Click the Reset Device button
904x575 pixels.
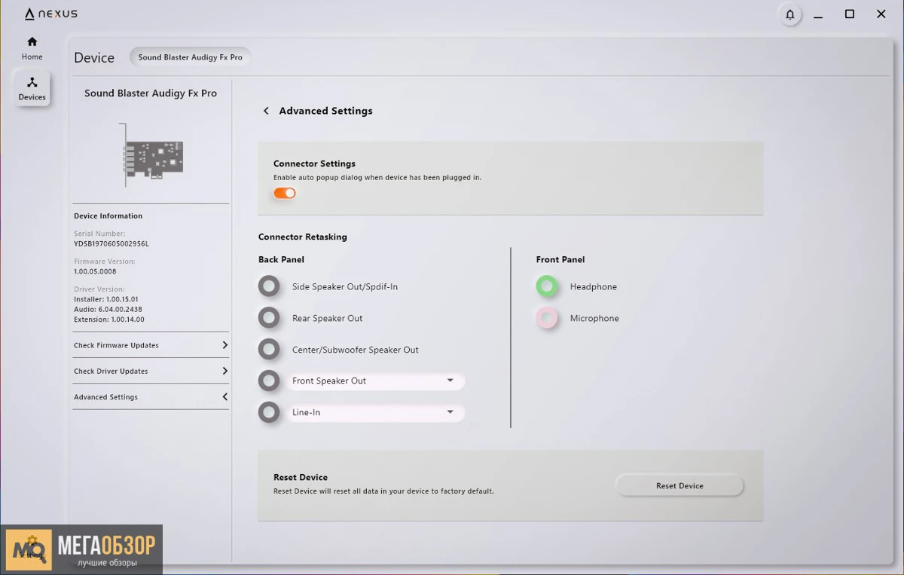[x=680, y=485]
